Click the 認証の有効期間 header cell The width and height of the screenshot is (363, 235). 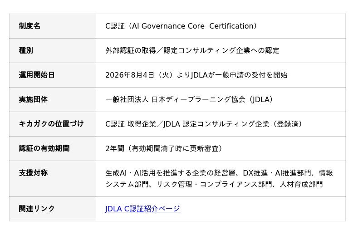point(53,148)
